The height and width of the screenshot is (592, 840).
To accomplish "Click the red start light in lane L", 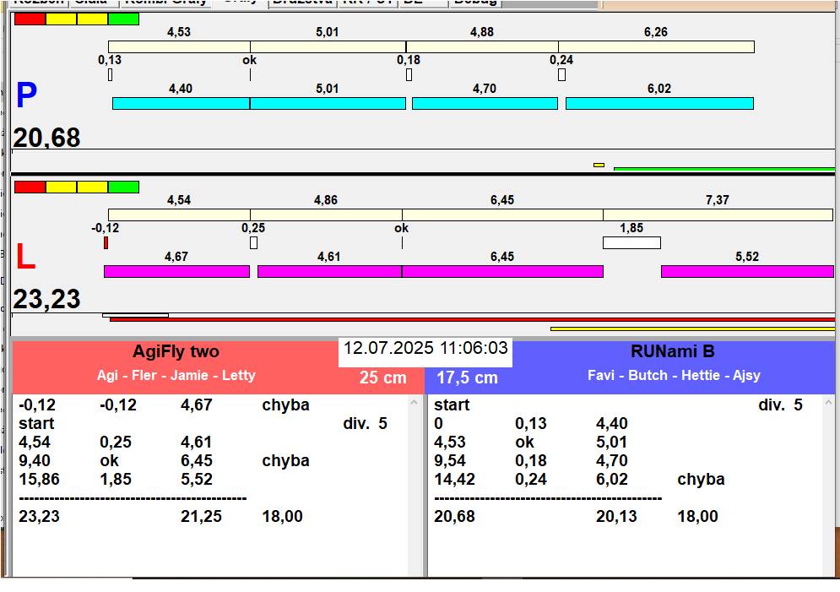I will coord(30,187).
